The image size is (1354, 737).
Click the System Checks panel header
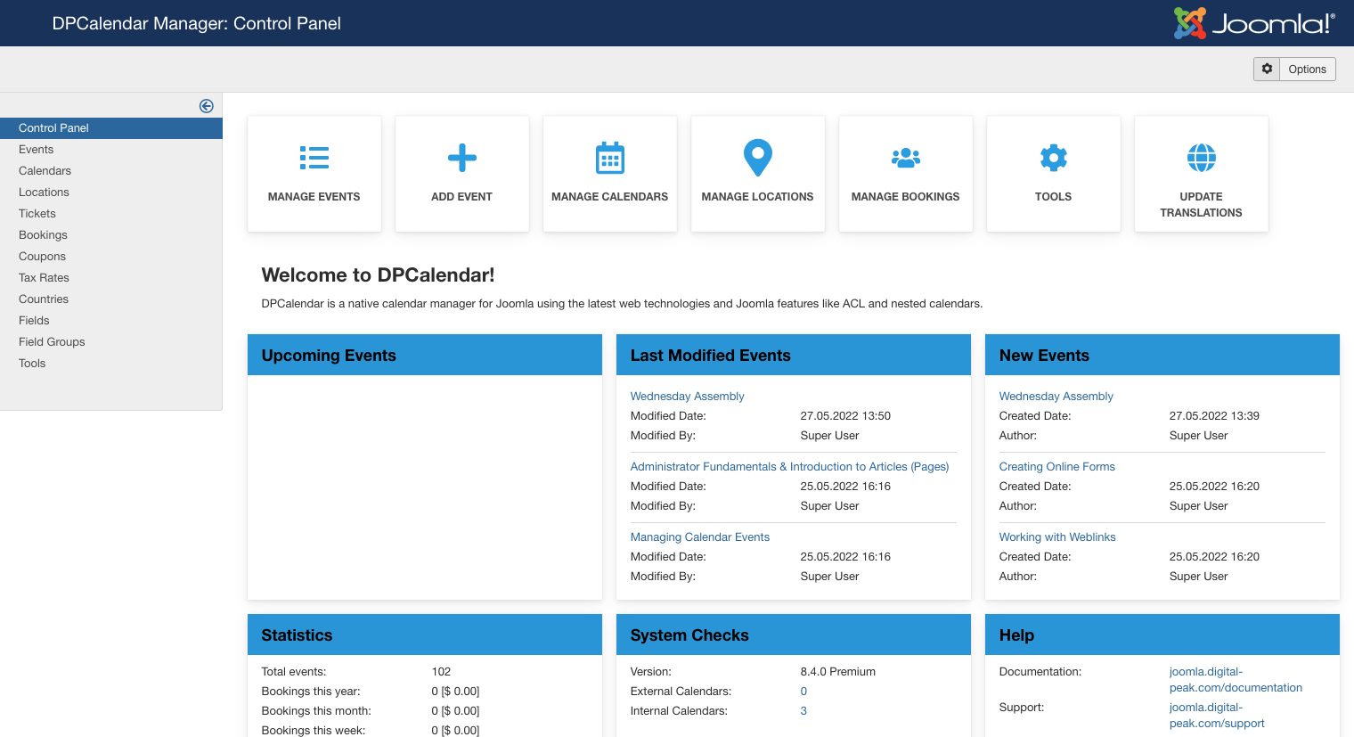pos(794,635)
